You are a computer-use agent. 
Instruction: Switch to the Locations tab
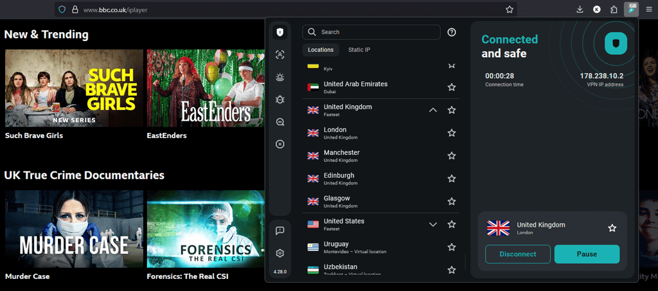click(321, 50)
